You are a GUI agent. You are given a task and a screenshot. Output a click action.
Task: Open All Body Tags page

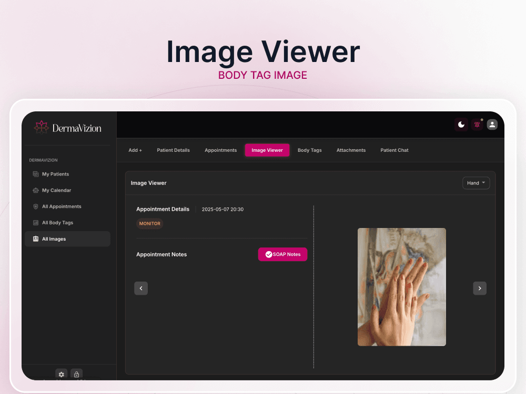(x=67, y=222)
